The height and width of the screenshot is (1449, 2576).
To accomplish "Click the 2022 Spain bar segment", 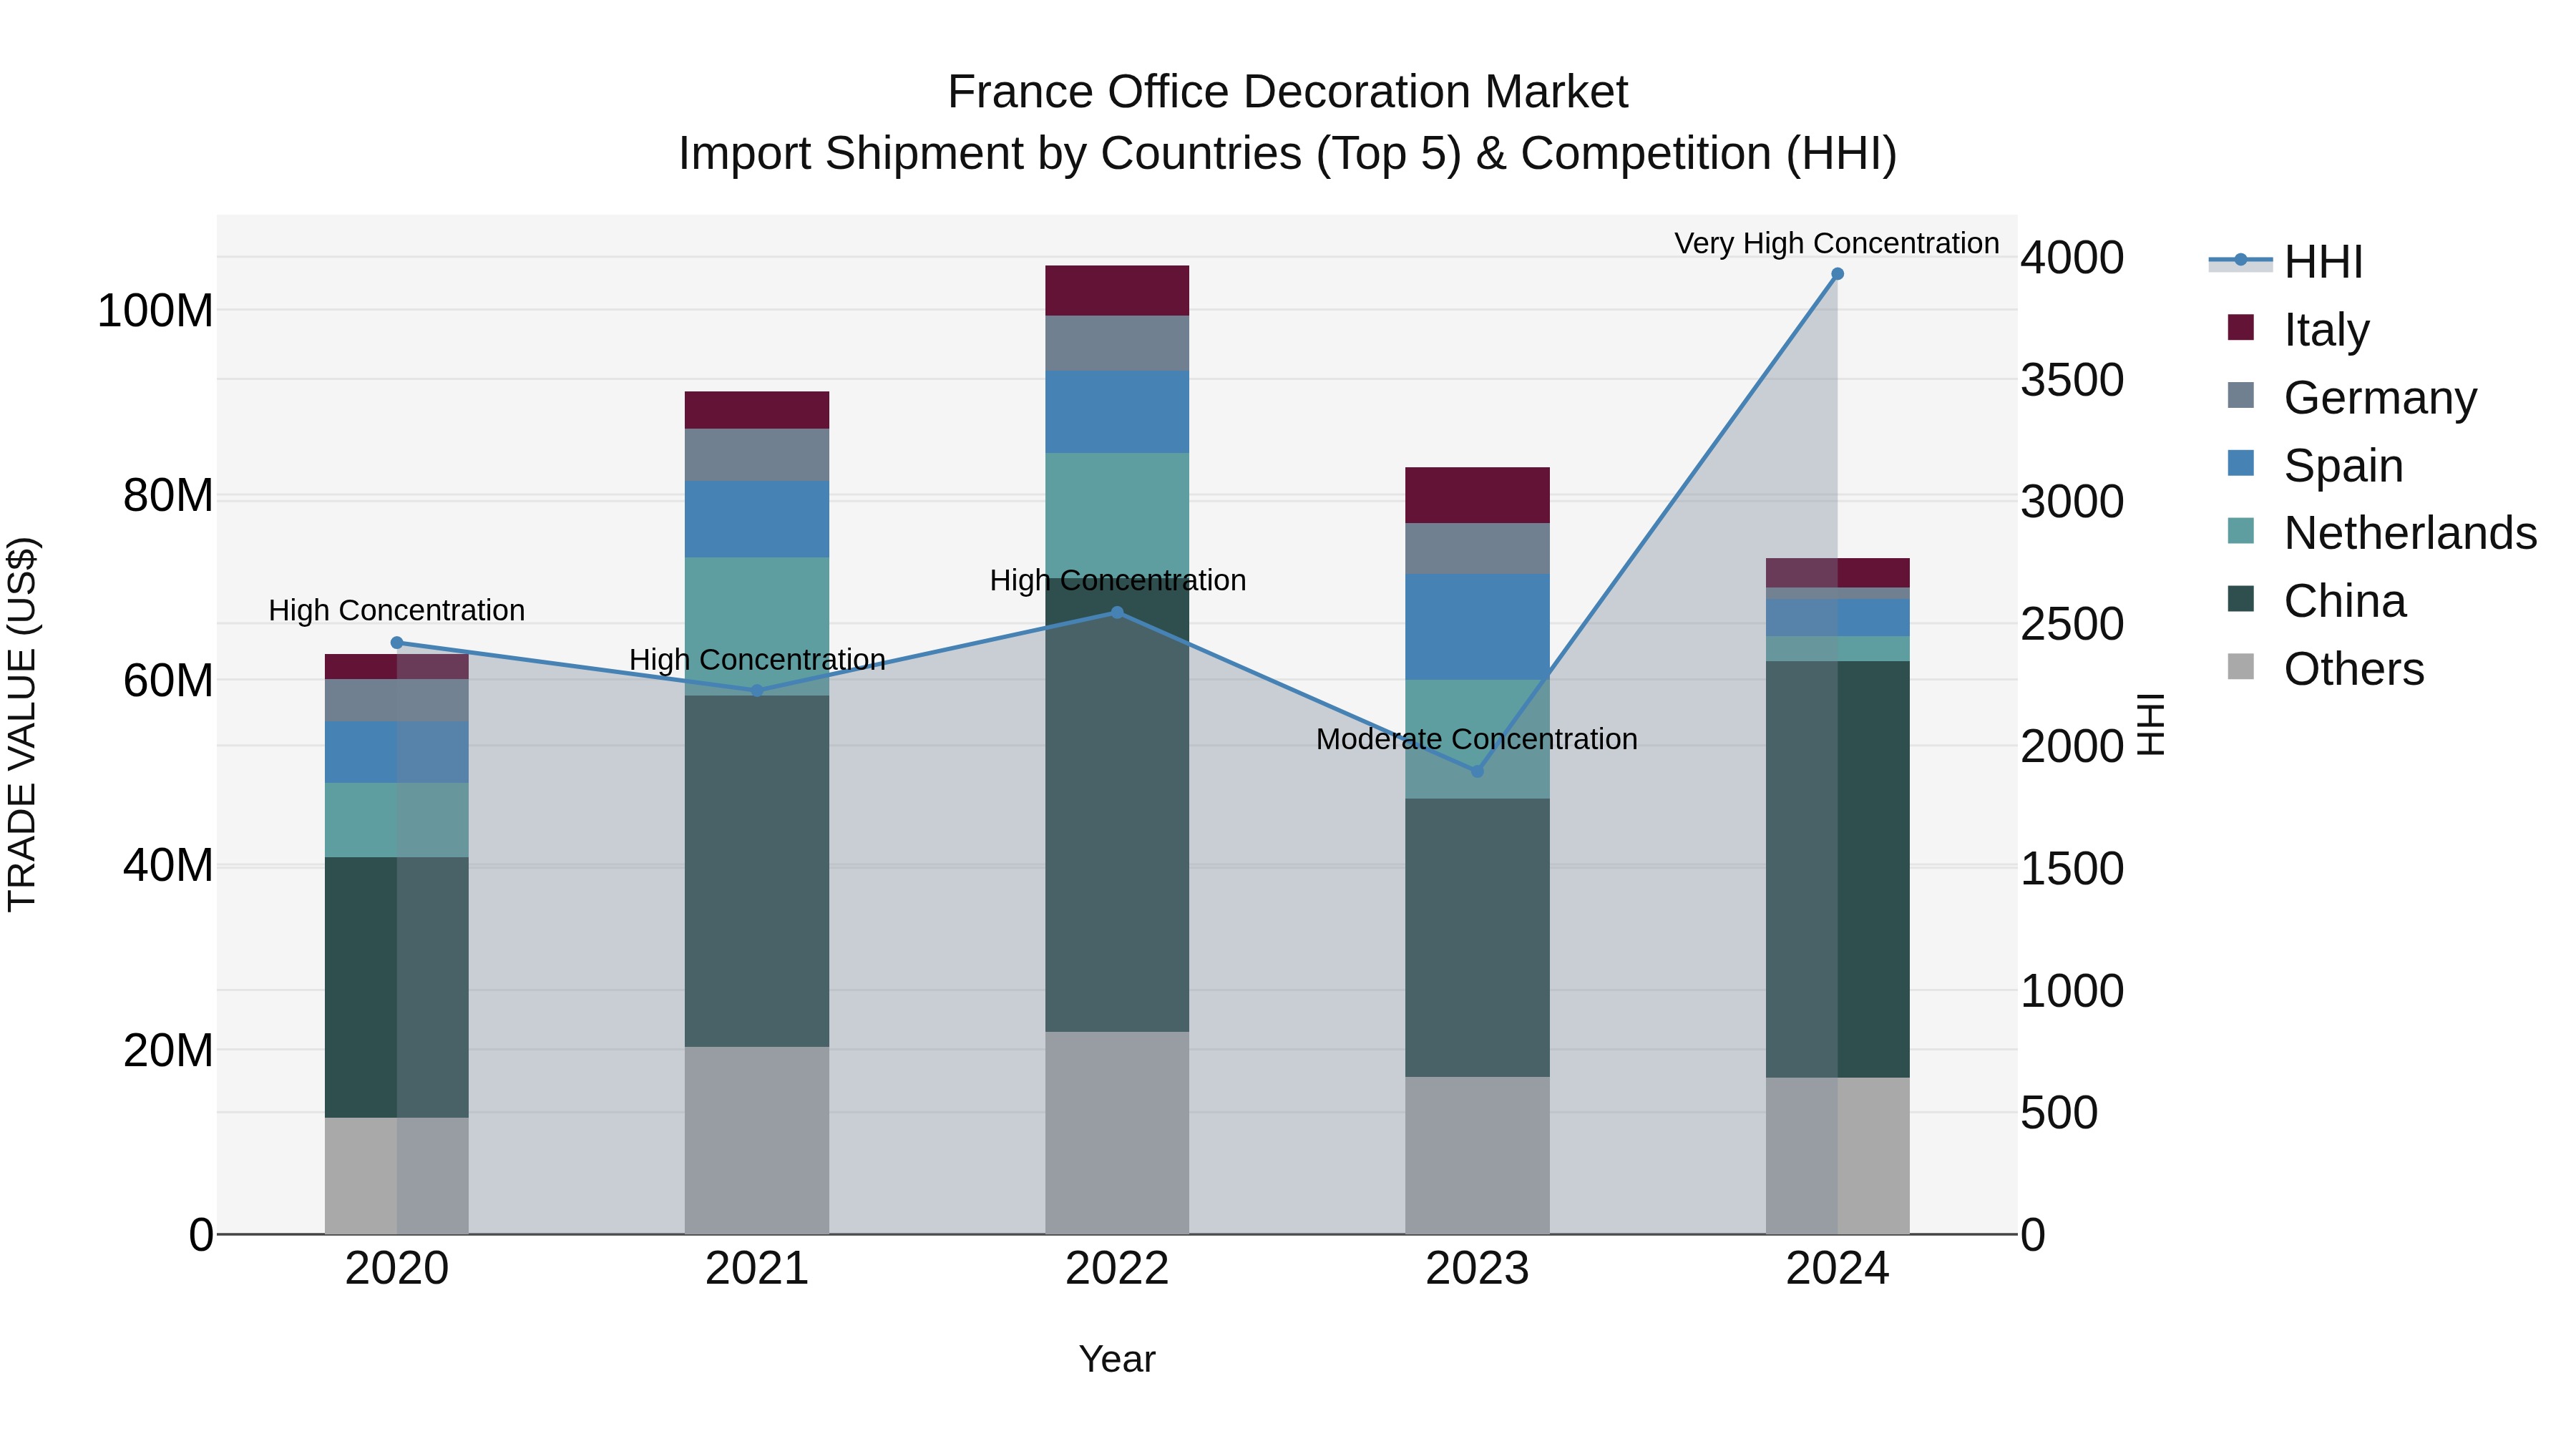I will point(1117,412).
